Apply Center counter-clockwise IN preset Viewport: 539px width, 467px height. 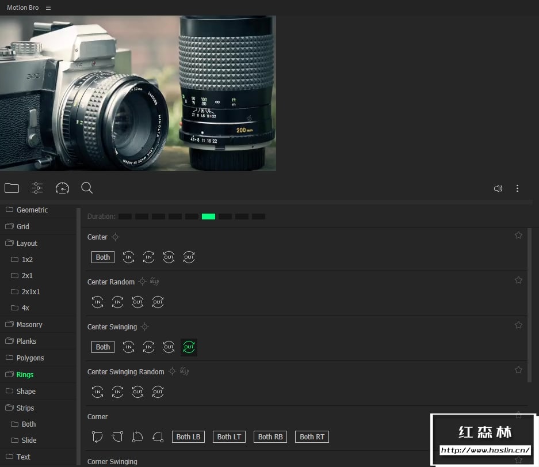pyautogui.click(x=128, y=257)
